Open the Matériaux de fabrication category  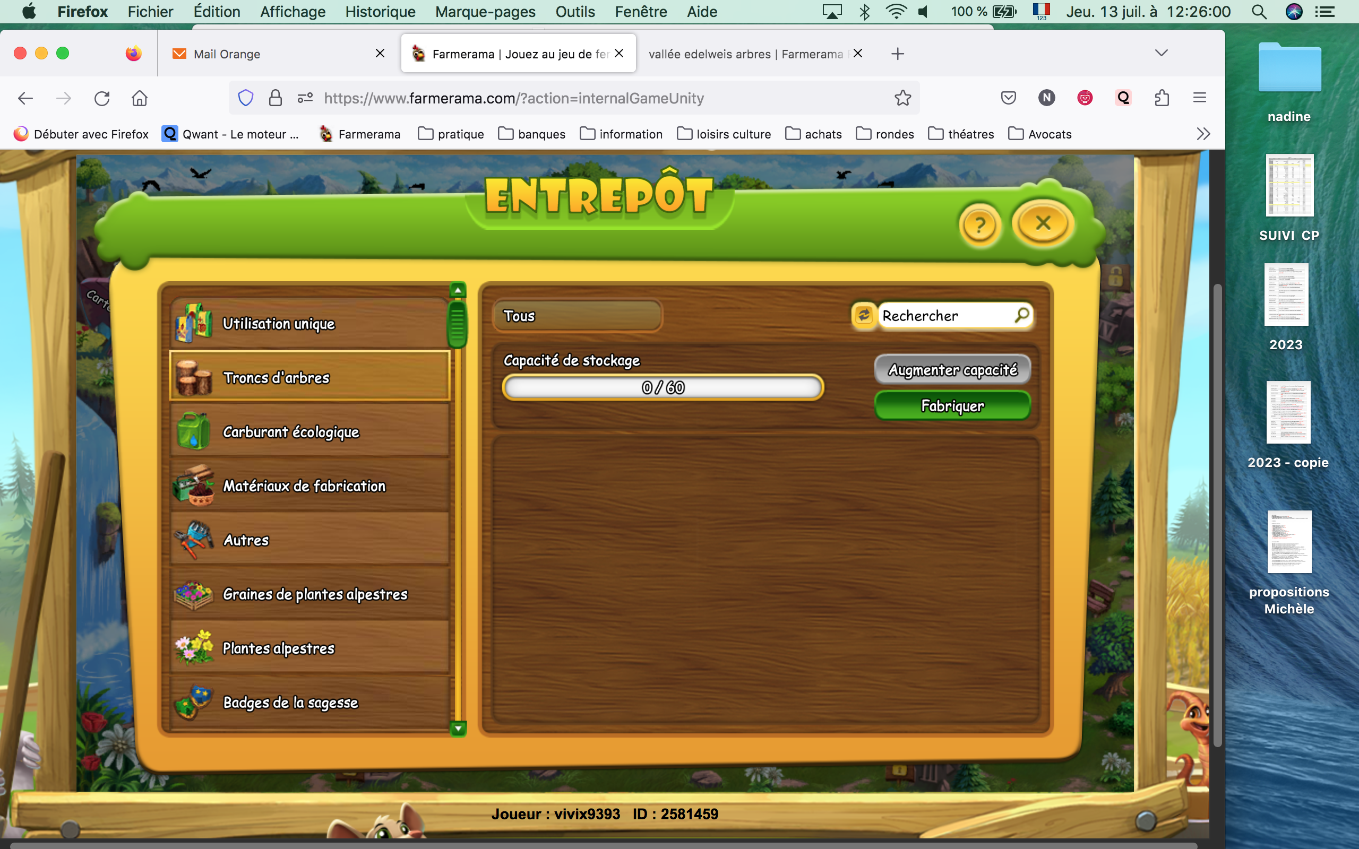click(x=309, y=486)
